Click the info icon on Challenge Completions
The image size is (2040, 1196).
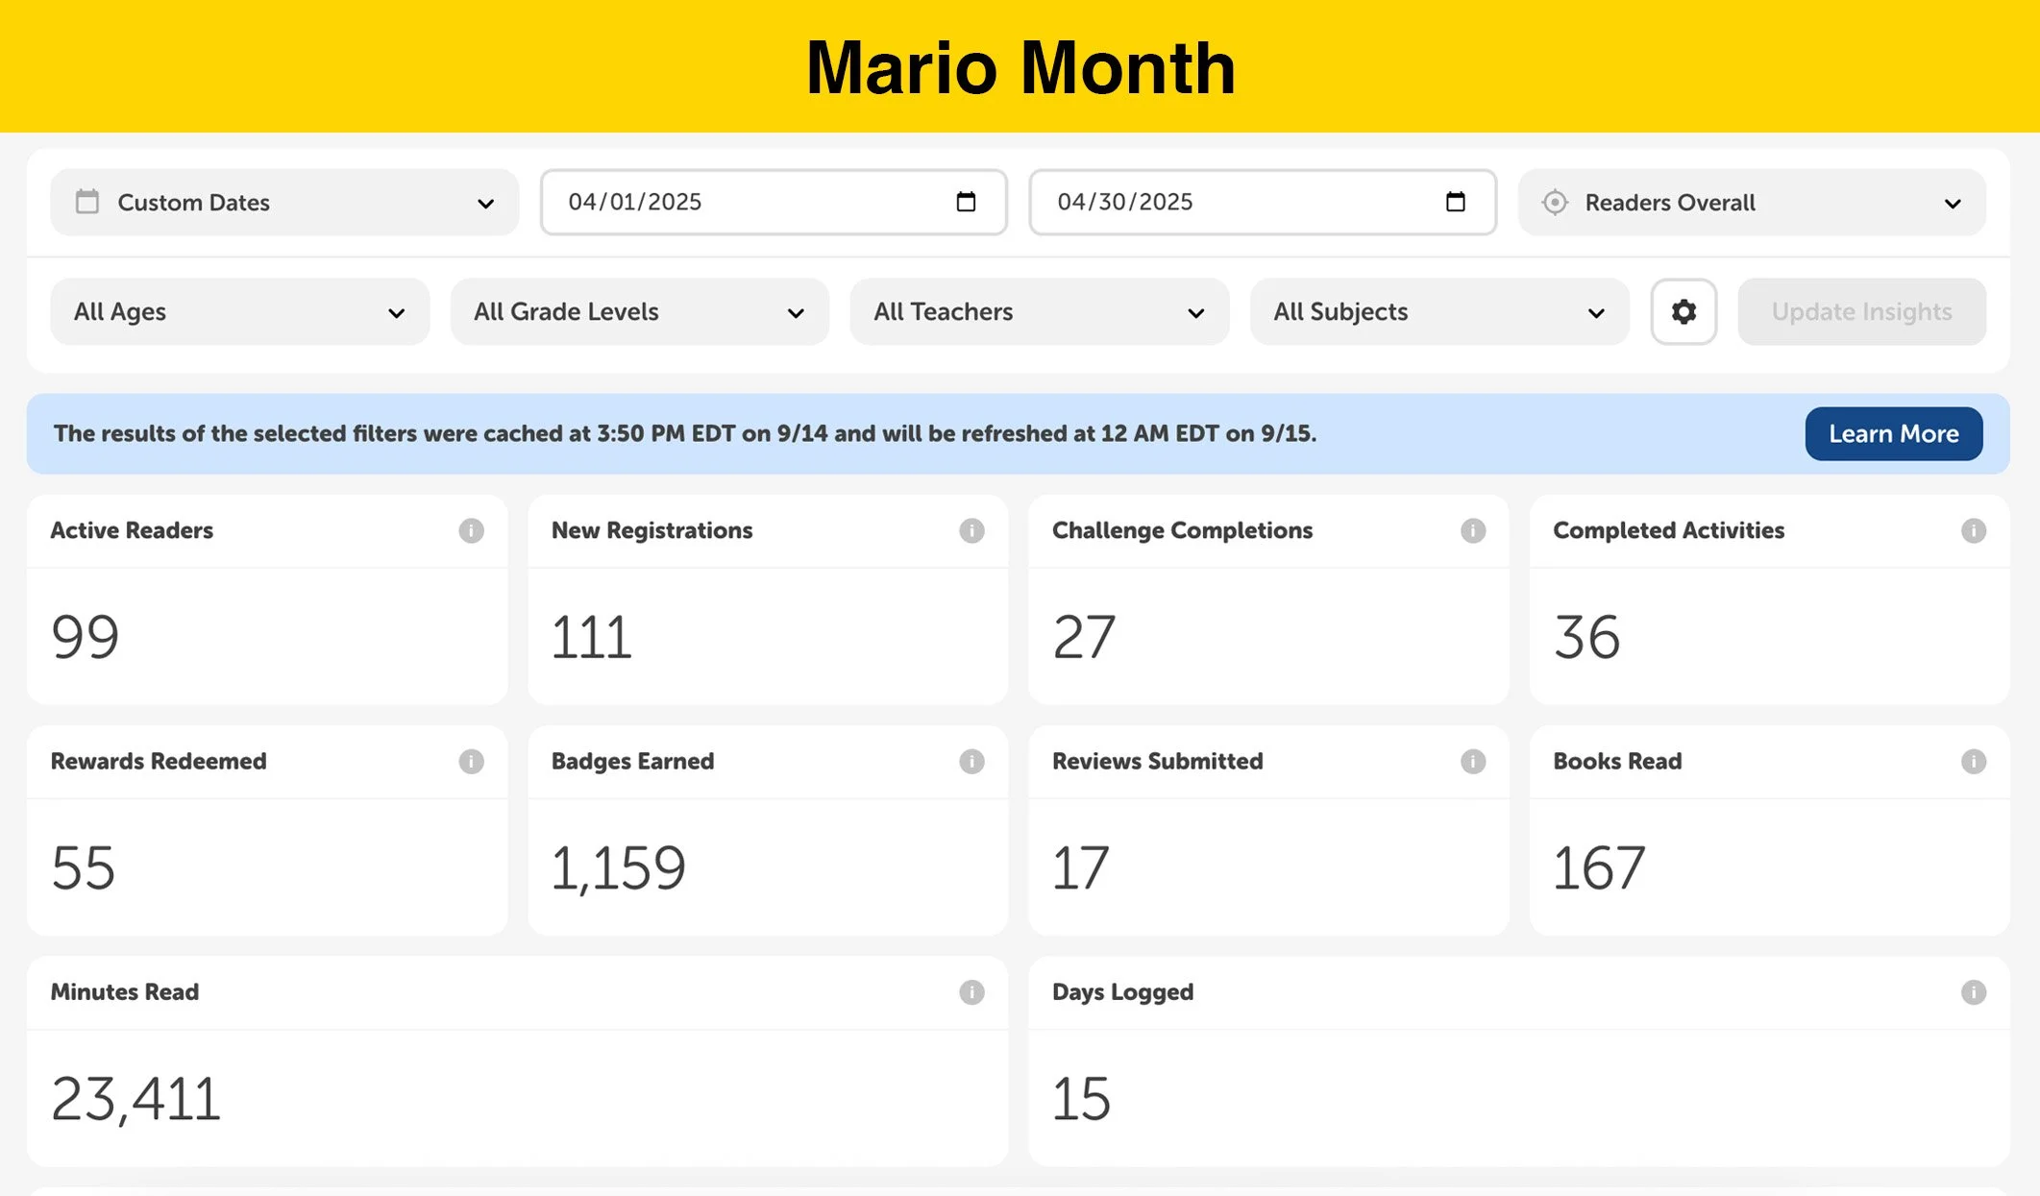pyautogui.click(x=1473, y=530)
